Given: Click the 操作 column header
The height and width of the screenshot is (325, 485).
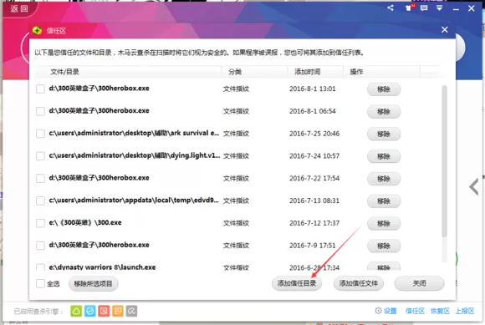Looking at the screenshot, I should pos(381,72).
